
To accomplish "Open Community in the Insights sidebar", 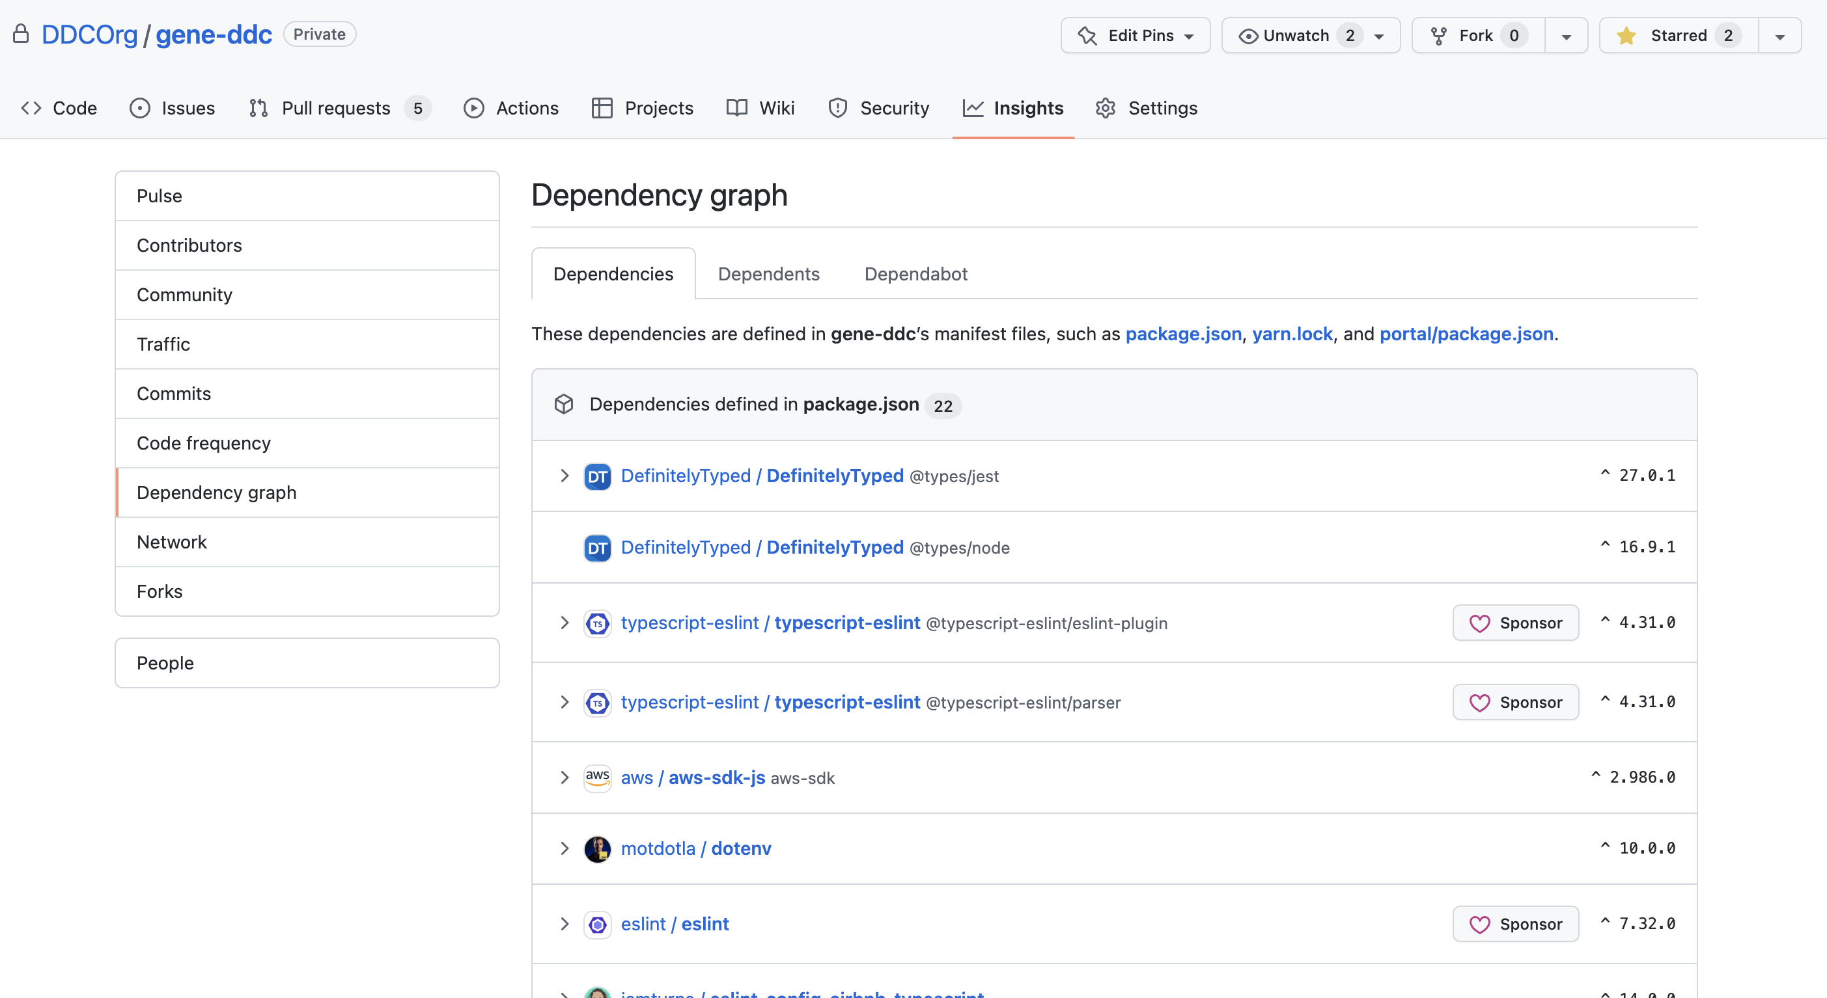I will [x=307, y=295].
